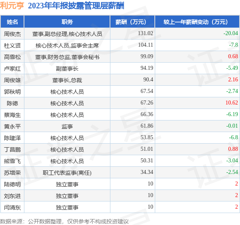Image resolution: width=240 pixels, height=225 pixels.
Task: Click the salary value 67.54
Action: (147, 91)
